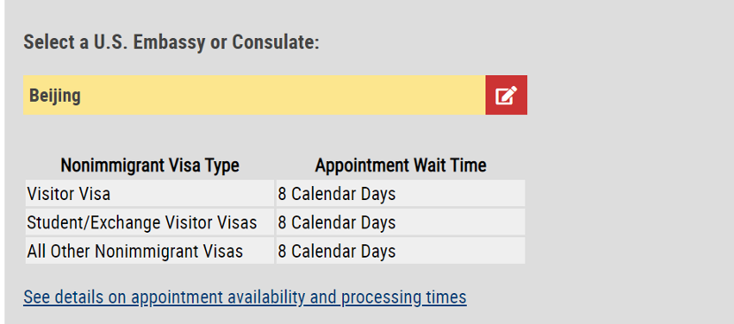Viewport: 734px width, 324px height.
Task: Click the word 'See' starting the details link
Action: click(x=34, y=297)
